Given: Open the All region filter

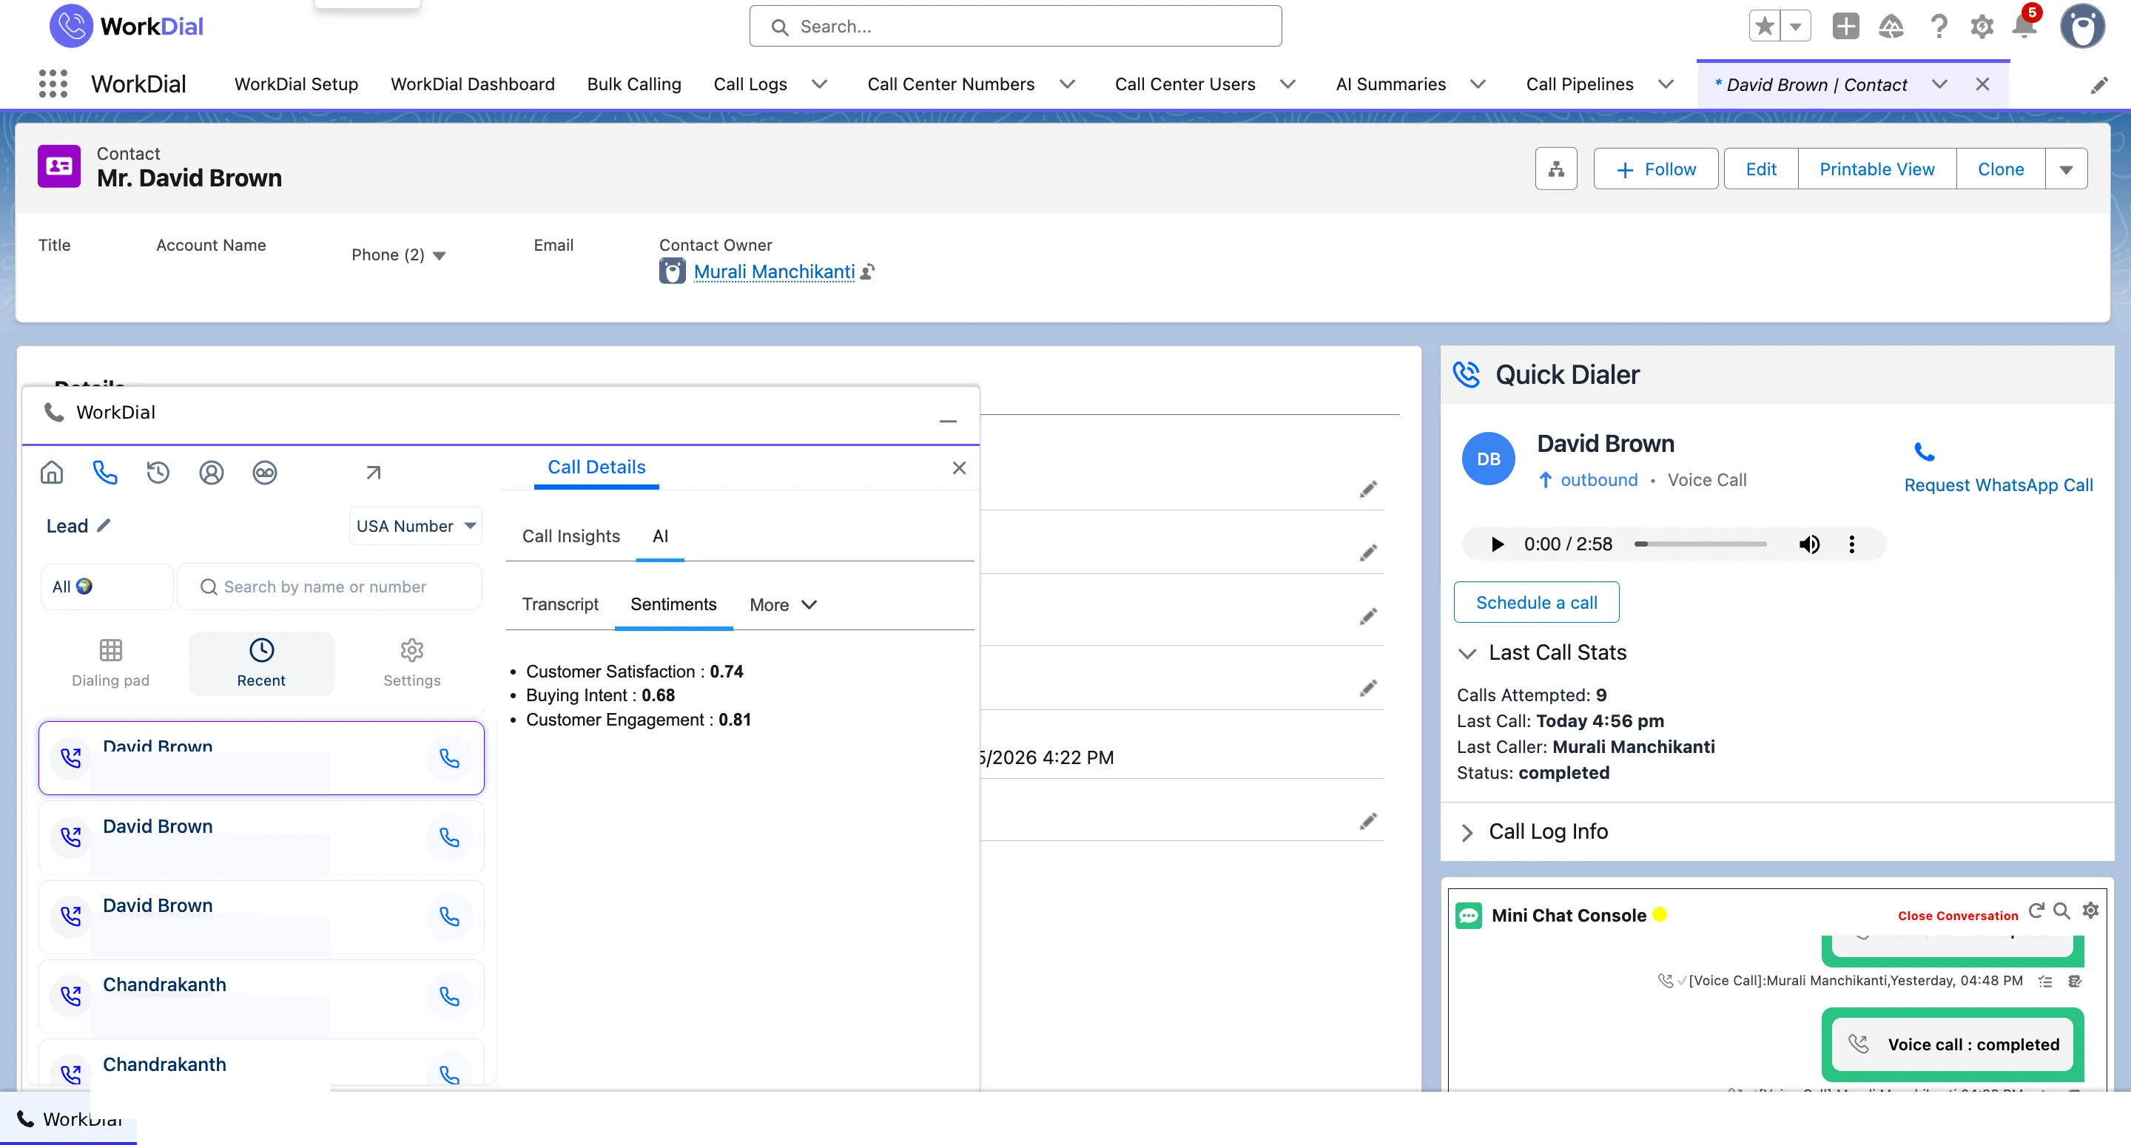Looking at the screenshot, I should 107,586.
